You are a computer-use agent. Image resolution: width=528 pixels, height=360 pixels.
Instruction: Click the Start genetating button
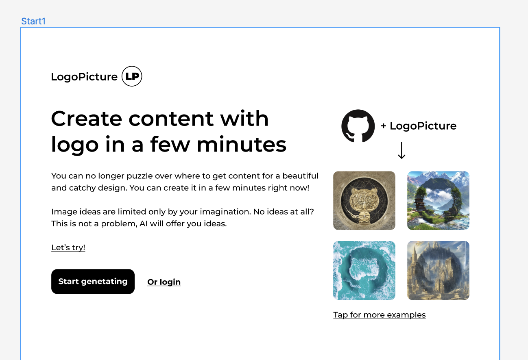(93, 282)
